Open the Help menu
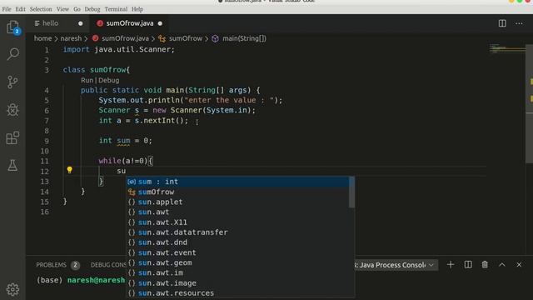Screen dimensions: 533x300 [137, 9]
